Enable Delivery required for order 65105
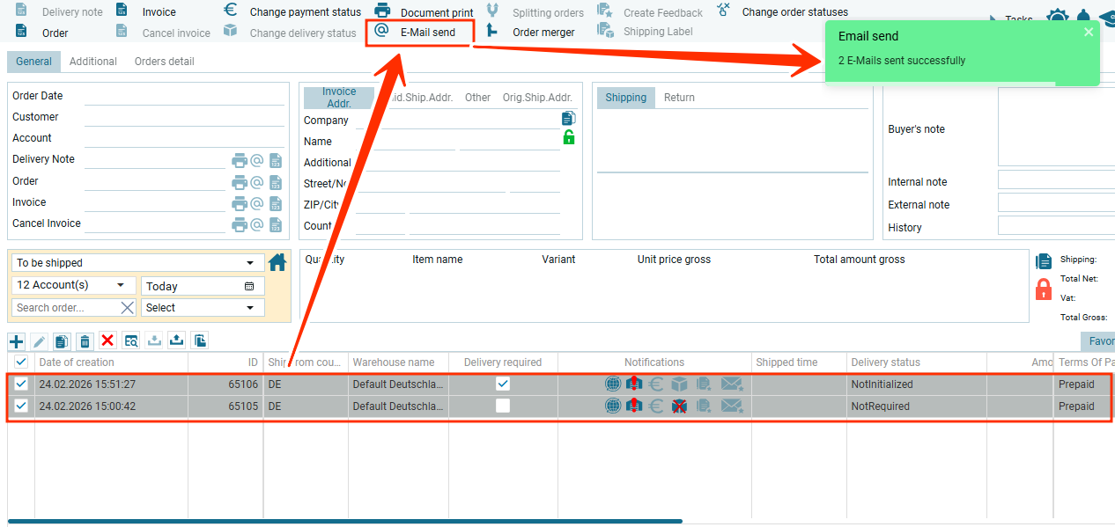 coord(503,406)
